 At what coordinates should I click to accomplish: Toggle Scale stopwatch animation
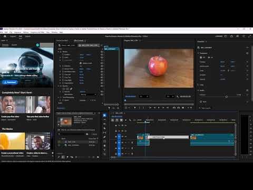pyautogui.click(x=63, y=58)
